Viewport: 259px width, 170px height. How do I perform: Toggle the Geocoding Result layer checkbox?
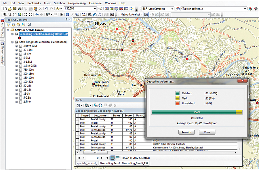[x=16, y=34]
